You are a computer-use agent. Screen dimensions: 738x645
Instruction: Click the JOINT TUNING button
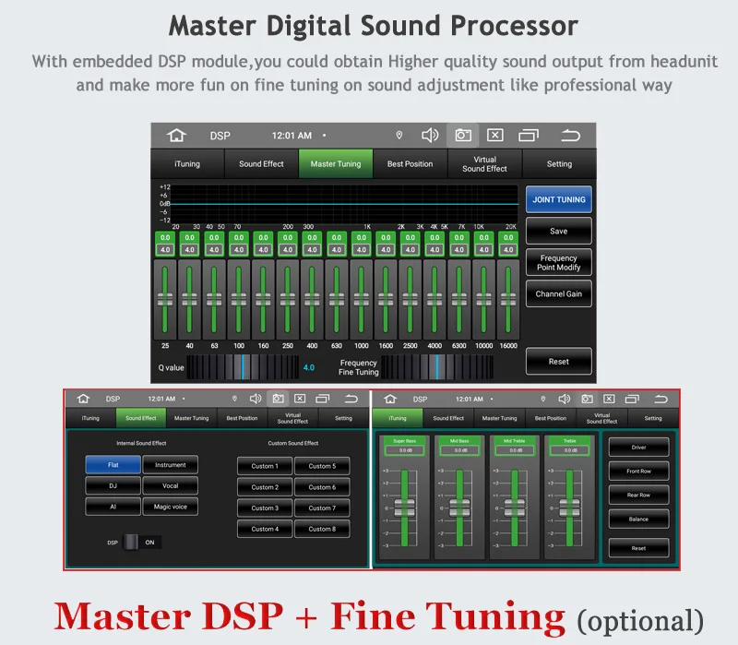pyautogui.click(x=559, y=199)
